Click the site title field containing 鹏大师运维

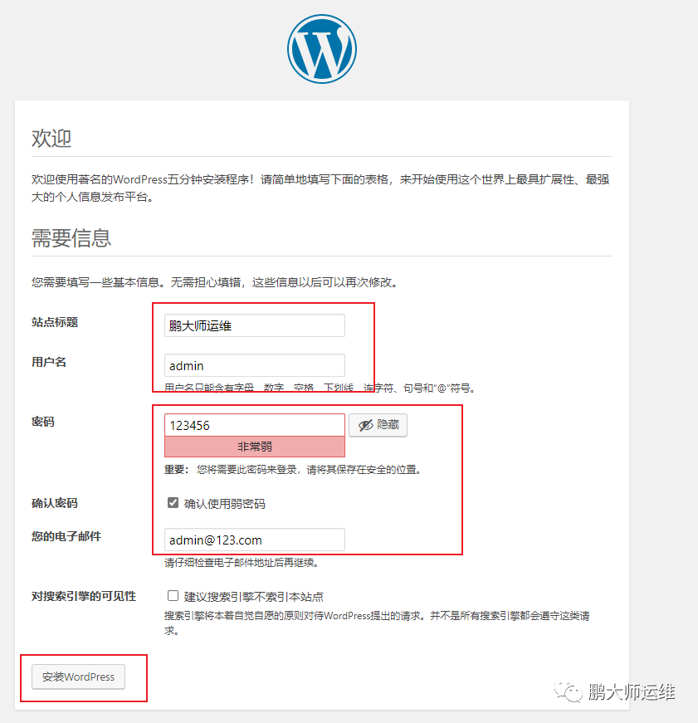(255, 325)
